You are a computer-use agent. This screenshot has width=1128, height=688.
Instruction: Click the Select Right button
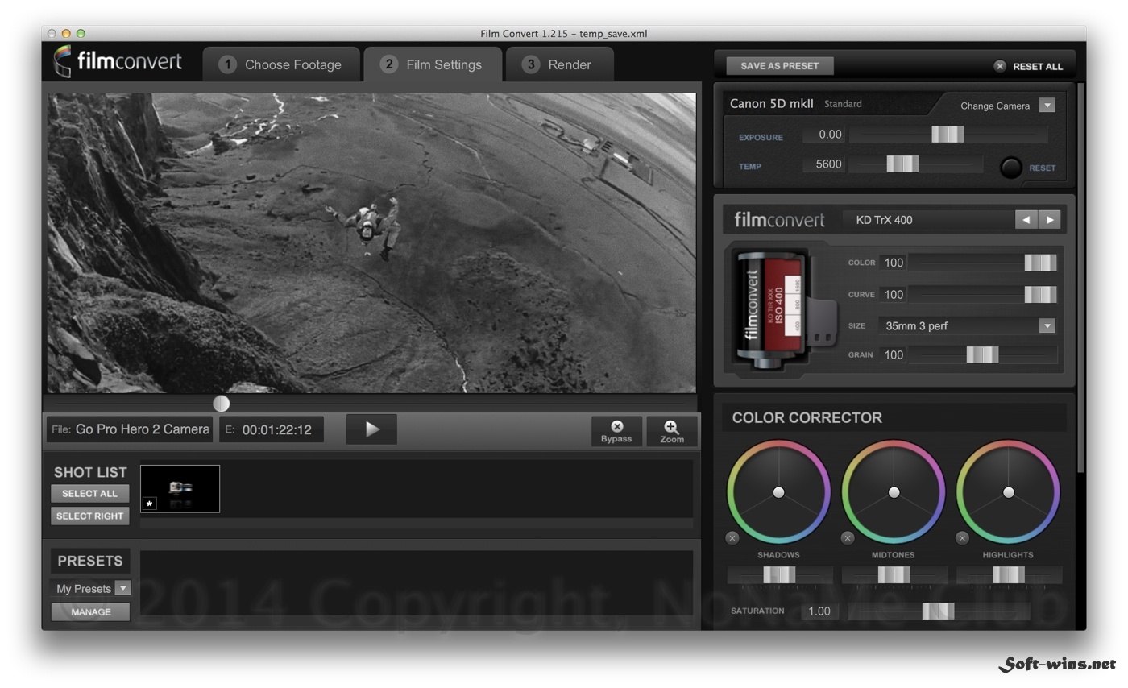click(x=89, y=516)
